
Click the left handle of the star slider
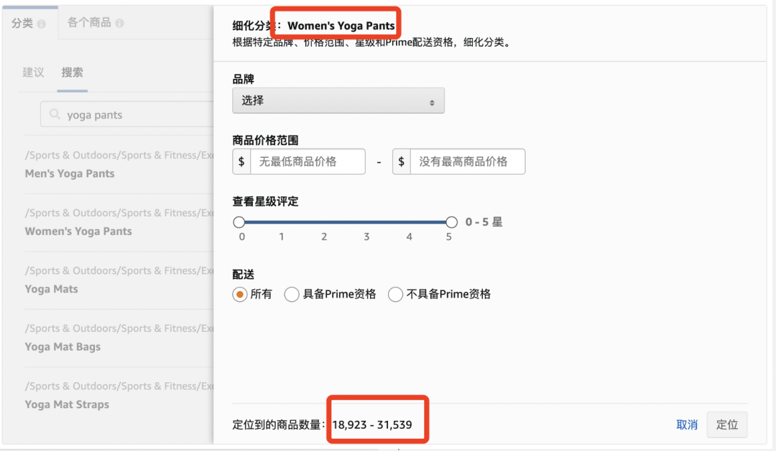click(239, 222)
